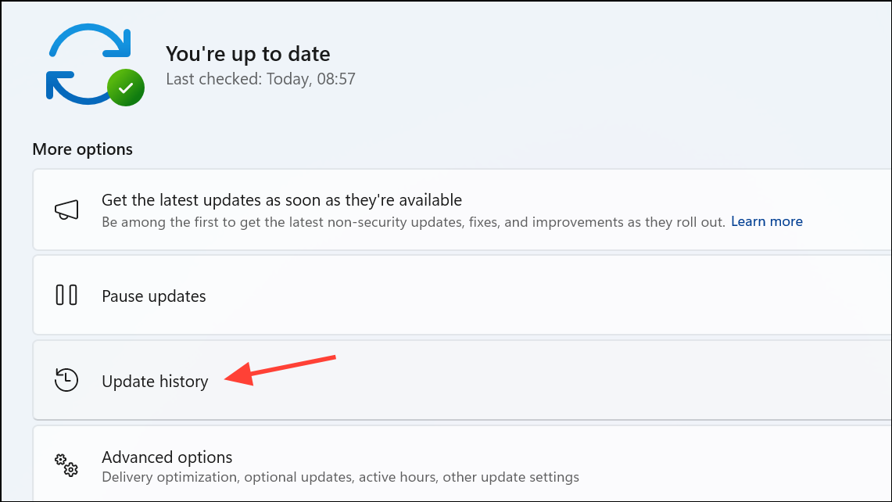Select the Pause updates label

(x=153, y=296)
